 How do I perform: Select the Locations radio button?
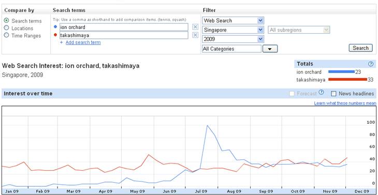pyautogui.click(x=7, y=28)
